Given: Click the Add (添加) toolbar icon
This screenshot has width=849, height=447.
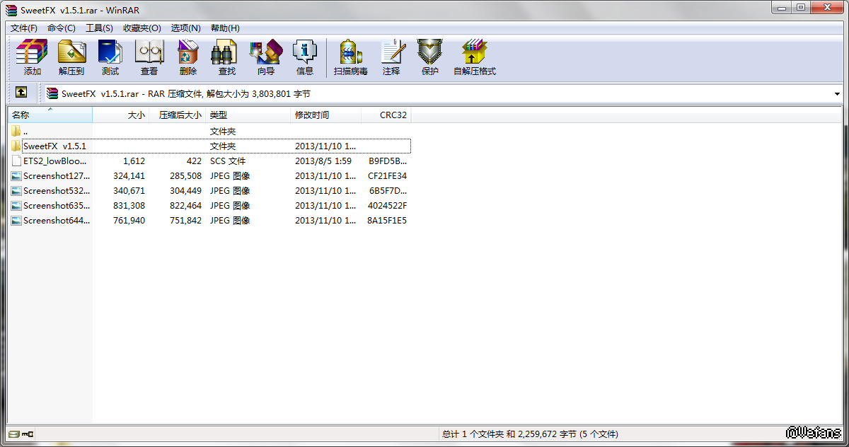Looking at the screenshot, I should tap(32, 58).
